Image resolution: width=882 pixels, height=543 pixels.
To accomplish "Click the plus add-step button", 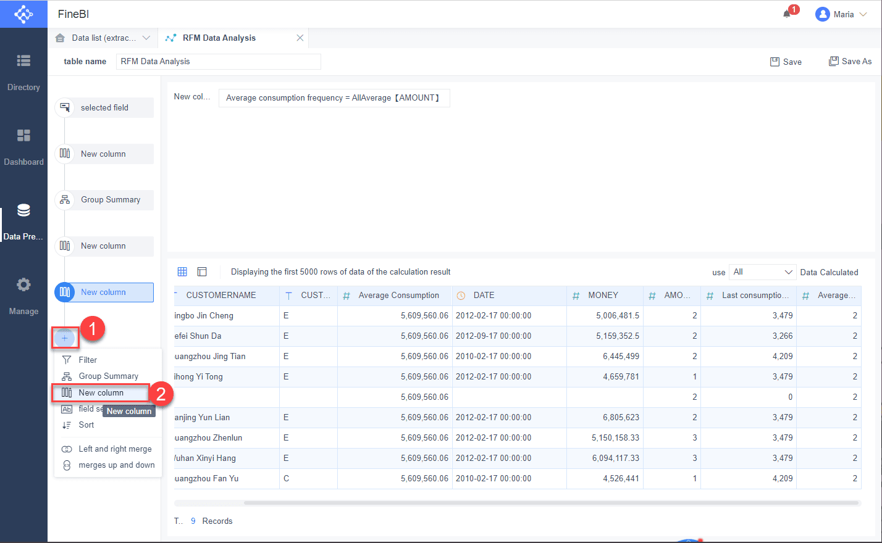I will coord(64,338).
